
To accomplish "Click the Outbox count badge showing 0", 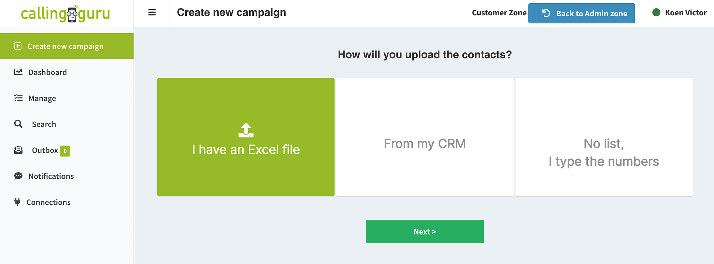I will (65, 151).
